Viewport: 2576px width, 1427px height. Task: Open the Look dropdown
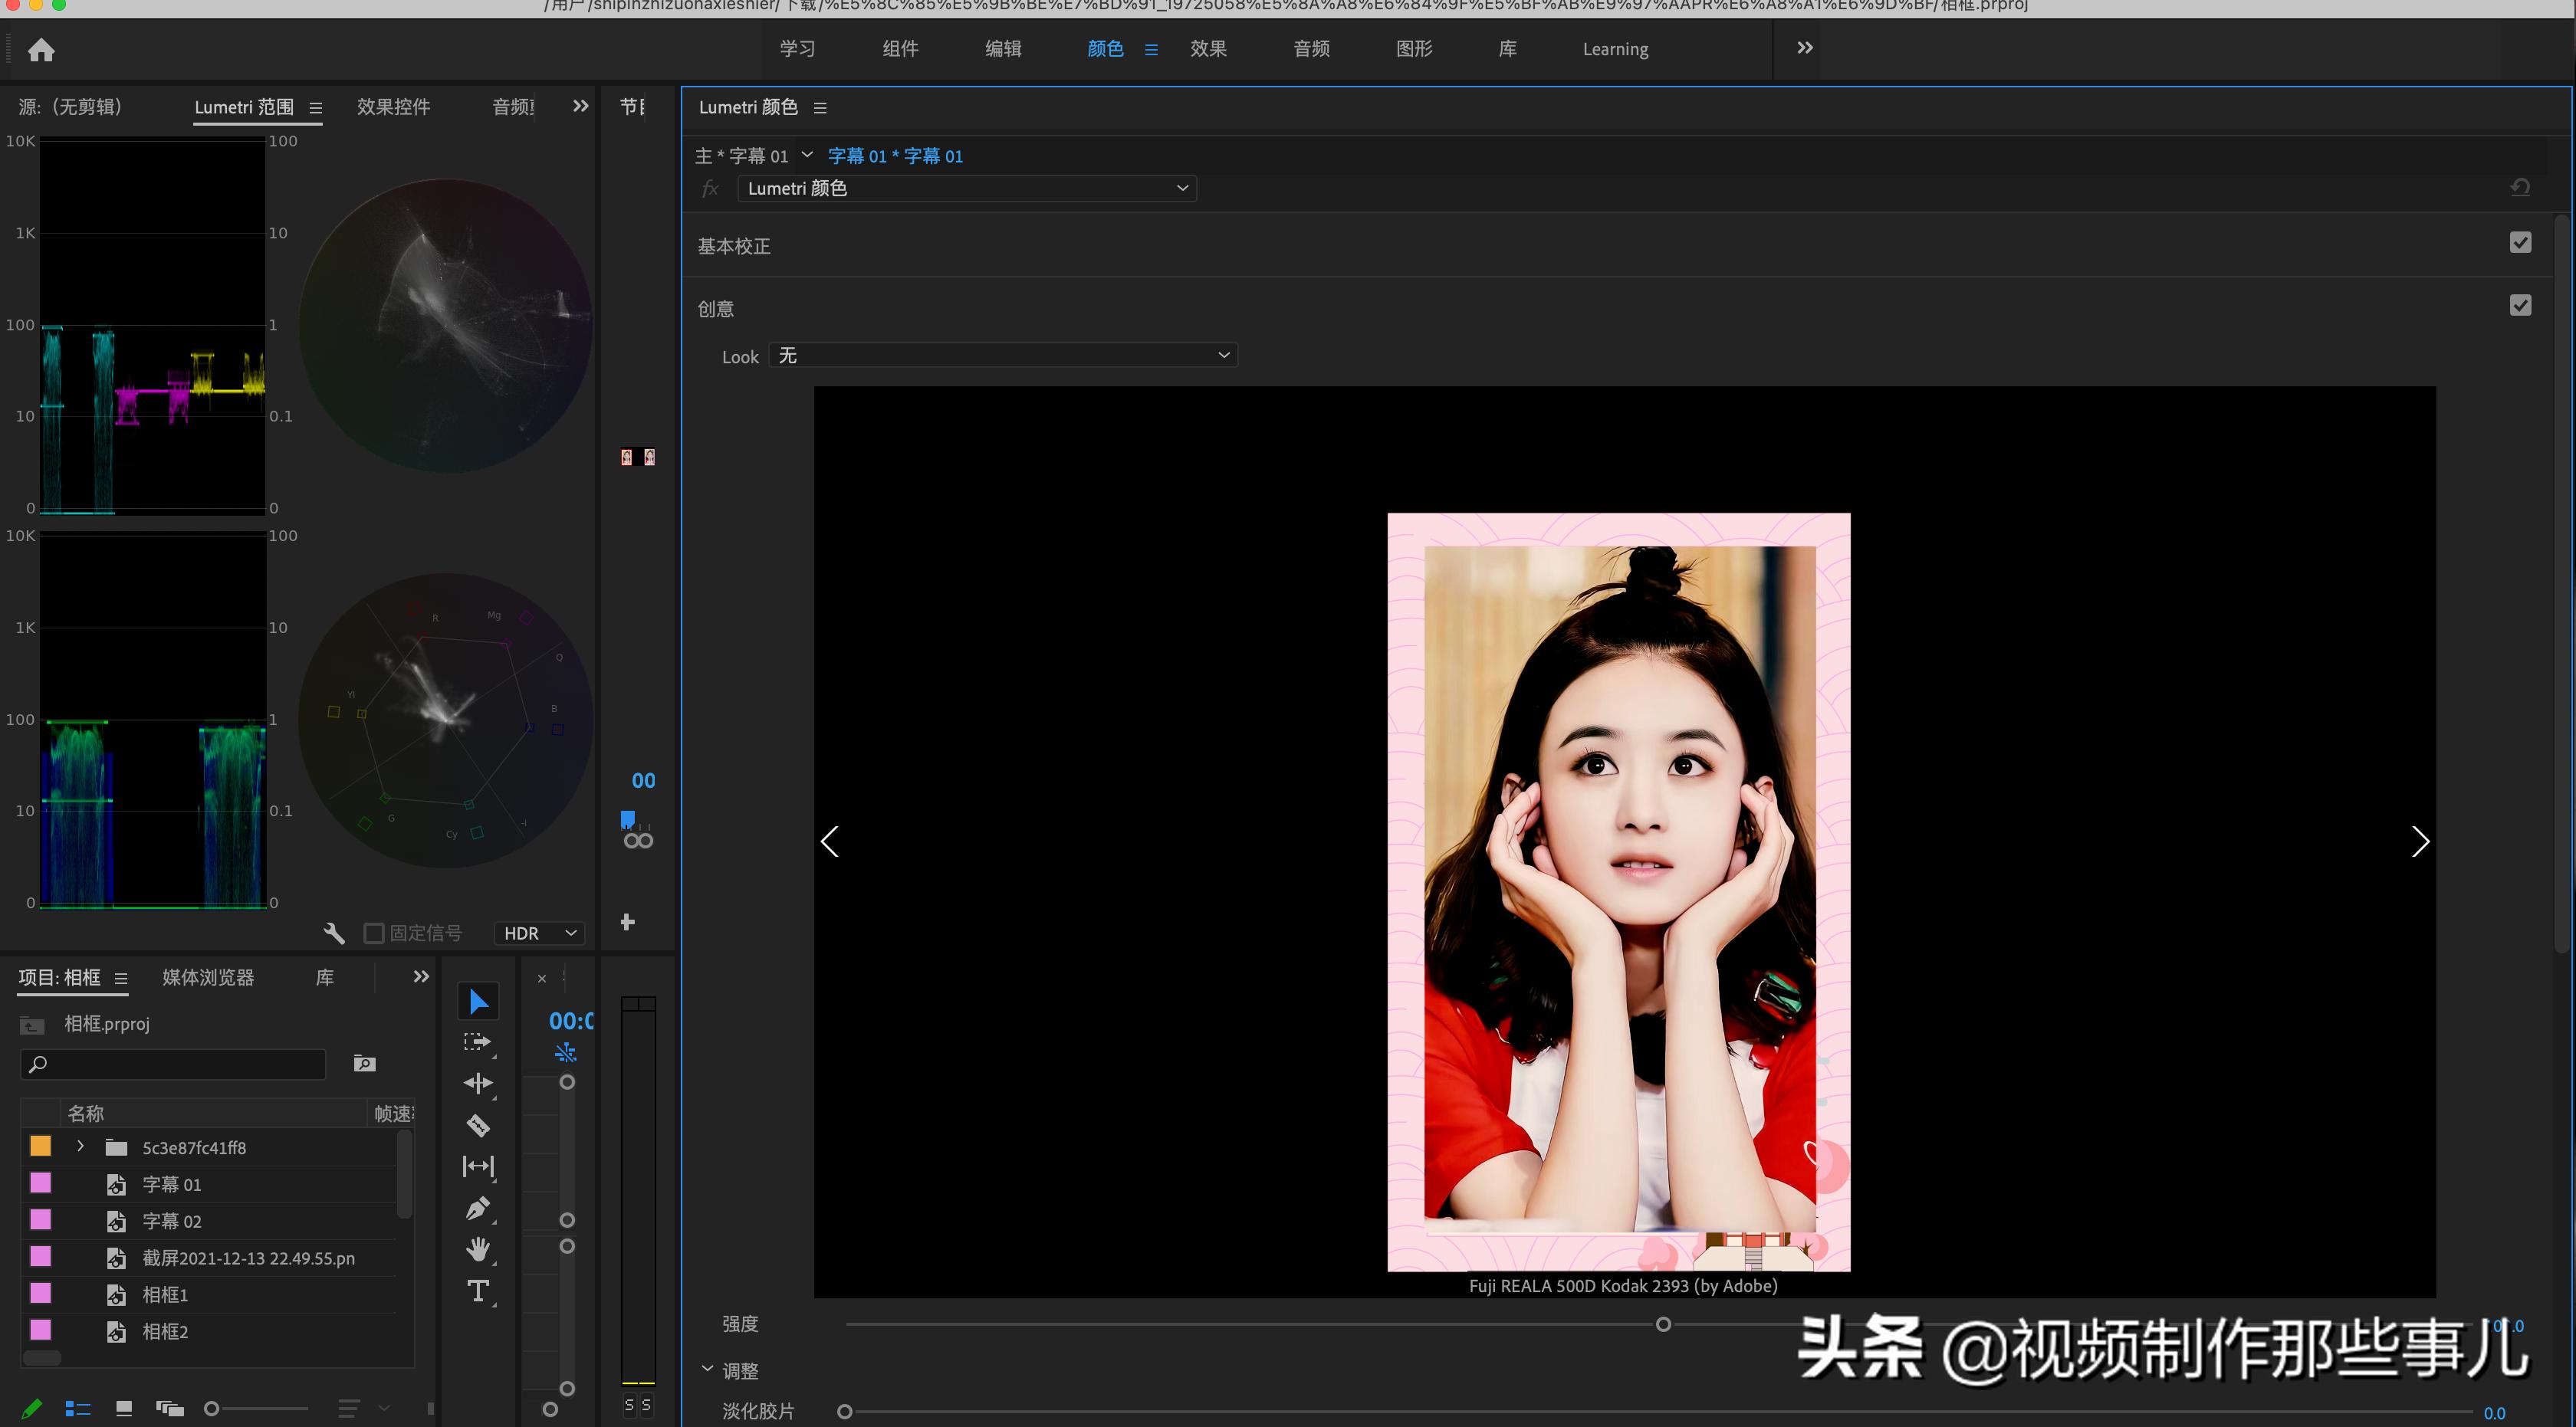point(1003,355)
